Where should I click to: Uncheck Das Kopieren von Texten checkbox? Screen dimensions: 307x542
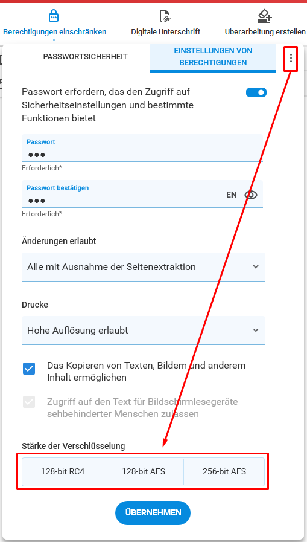(29, 369)
